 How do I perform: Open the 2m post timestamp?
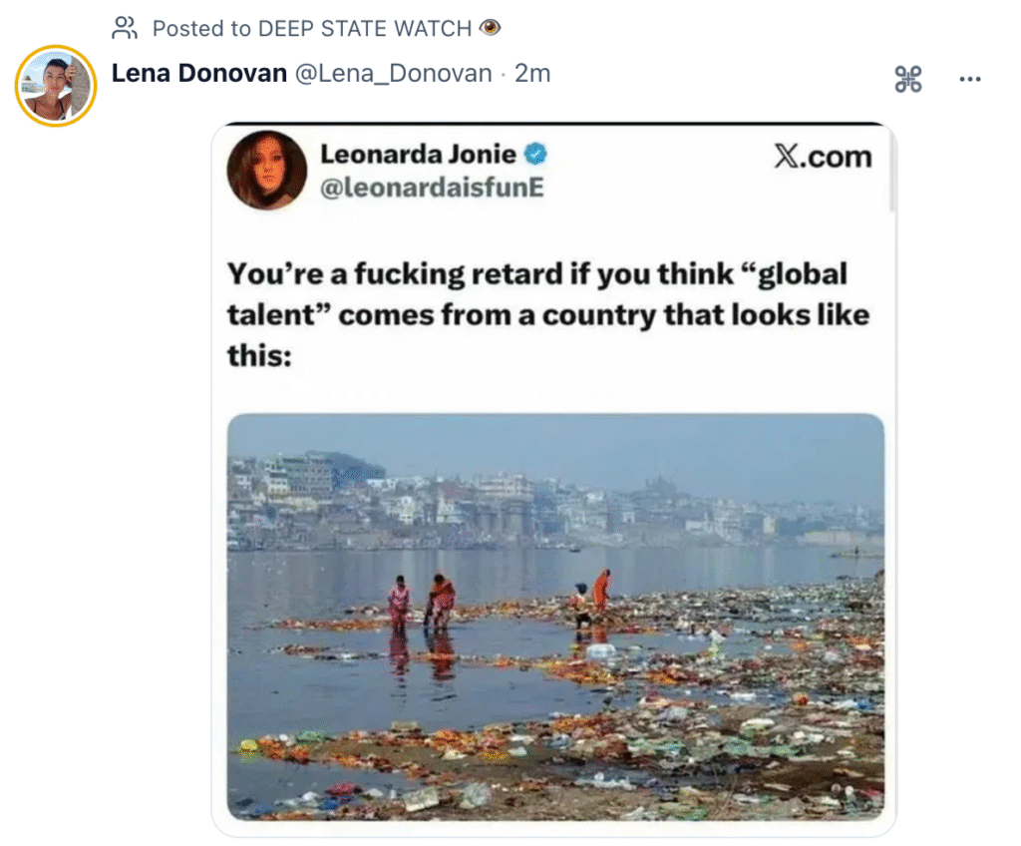click(x=532, y=74)
